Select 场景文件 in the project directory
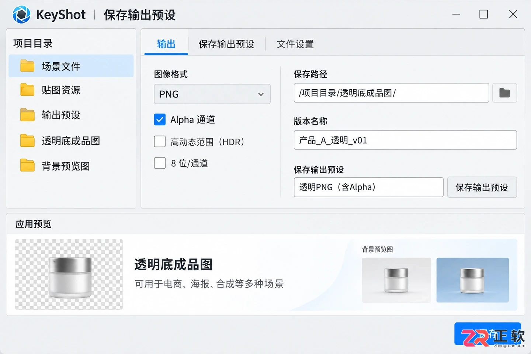Viewport: 531px width, 354px height. click(71, 66)
